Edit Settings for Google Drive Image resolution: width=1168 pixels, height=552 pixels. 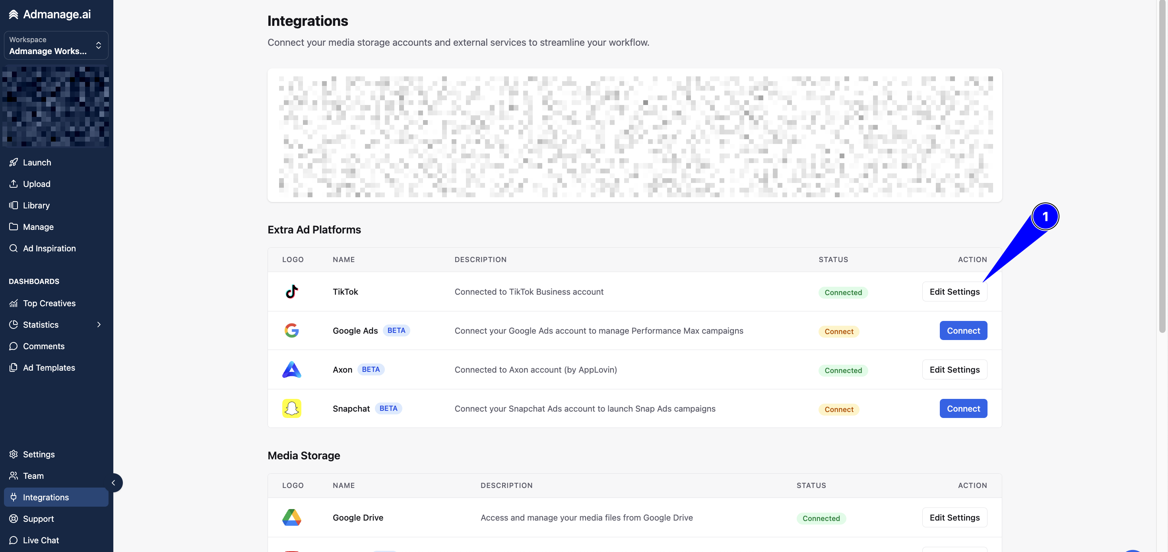coord(955,517)
